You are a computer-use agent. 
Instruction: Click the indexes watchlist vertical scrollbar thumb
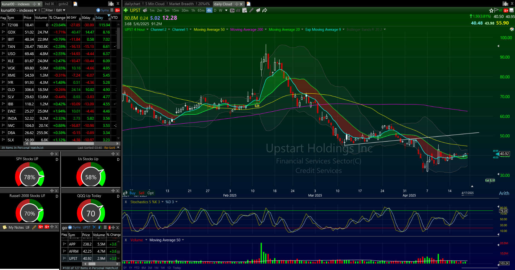(118, 38)
